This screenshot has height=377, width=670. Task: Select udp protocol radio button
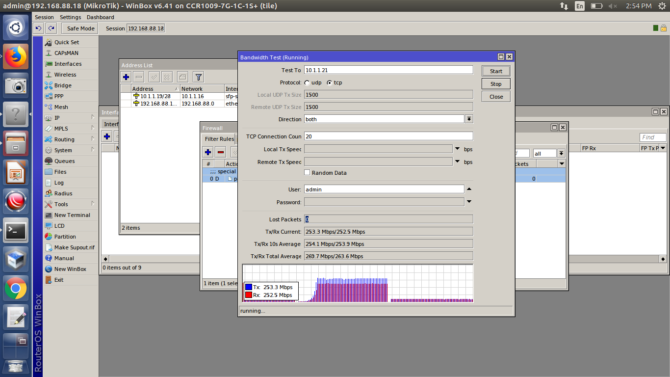307,82
